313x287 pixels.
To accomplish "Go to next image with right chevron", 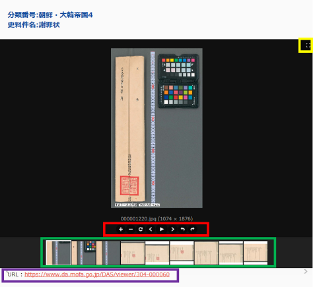I will pyautogui.click(x=172, y=229).
